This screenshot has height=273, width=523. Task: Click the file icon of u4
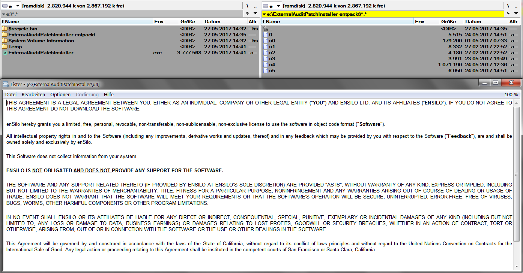point(266,65)
